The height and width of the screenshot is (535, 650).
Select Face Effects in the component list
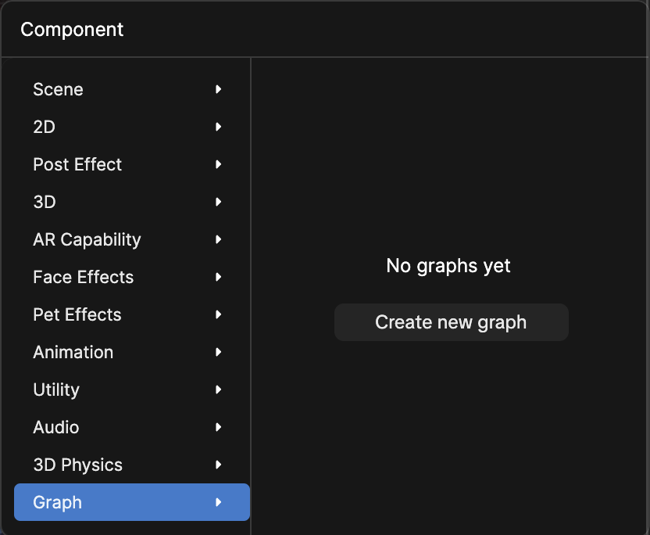[132, 277]
